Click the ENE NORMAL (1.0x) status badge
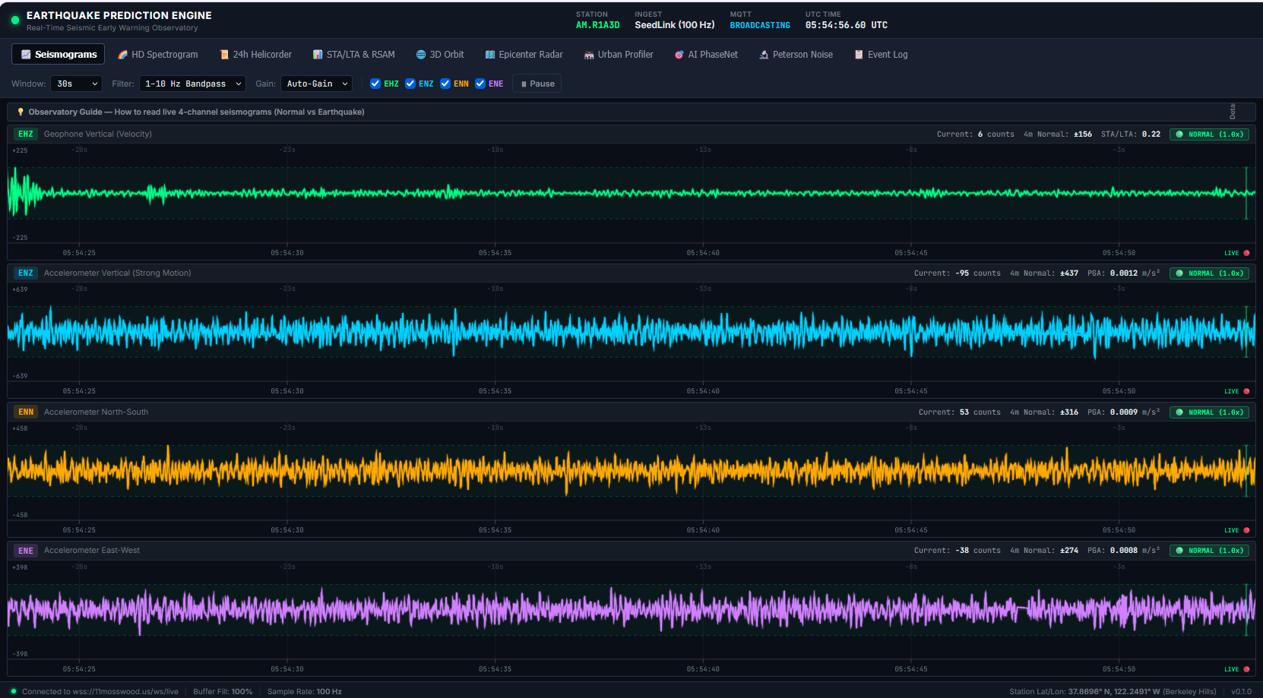The width and height of the screenshot is (1263, 698). [x=1209, y=551]
